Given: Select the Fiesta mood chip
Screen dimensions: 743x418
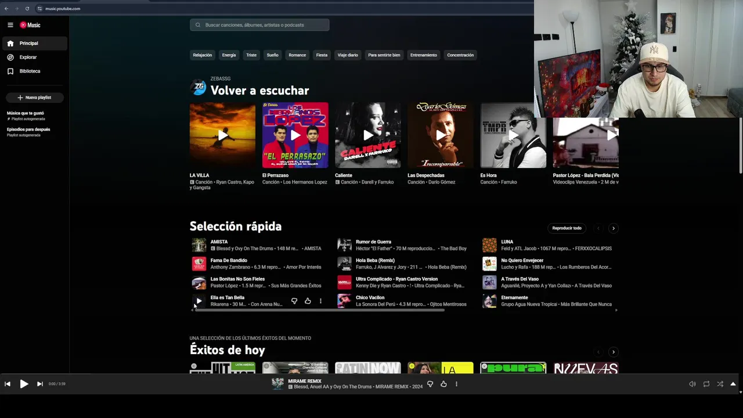Looking at the screenshot, I should point(322,55).
